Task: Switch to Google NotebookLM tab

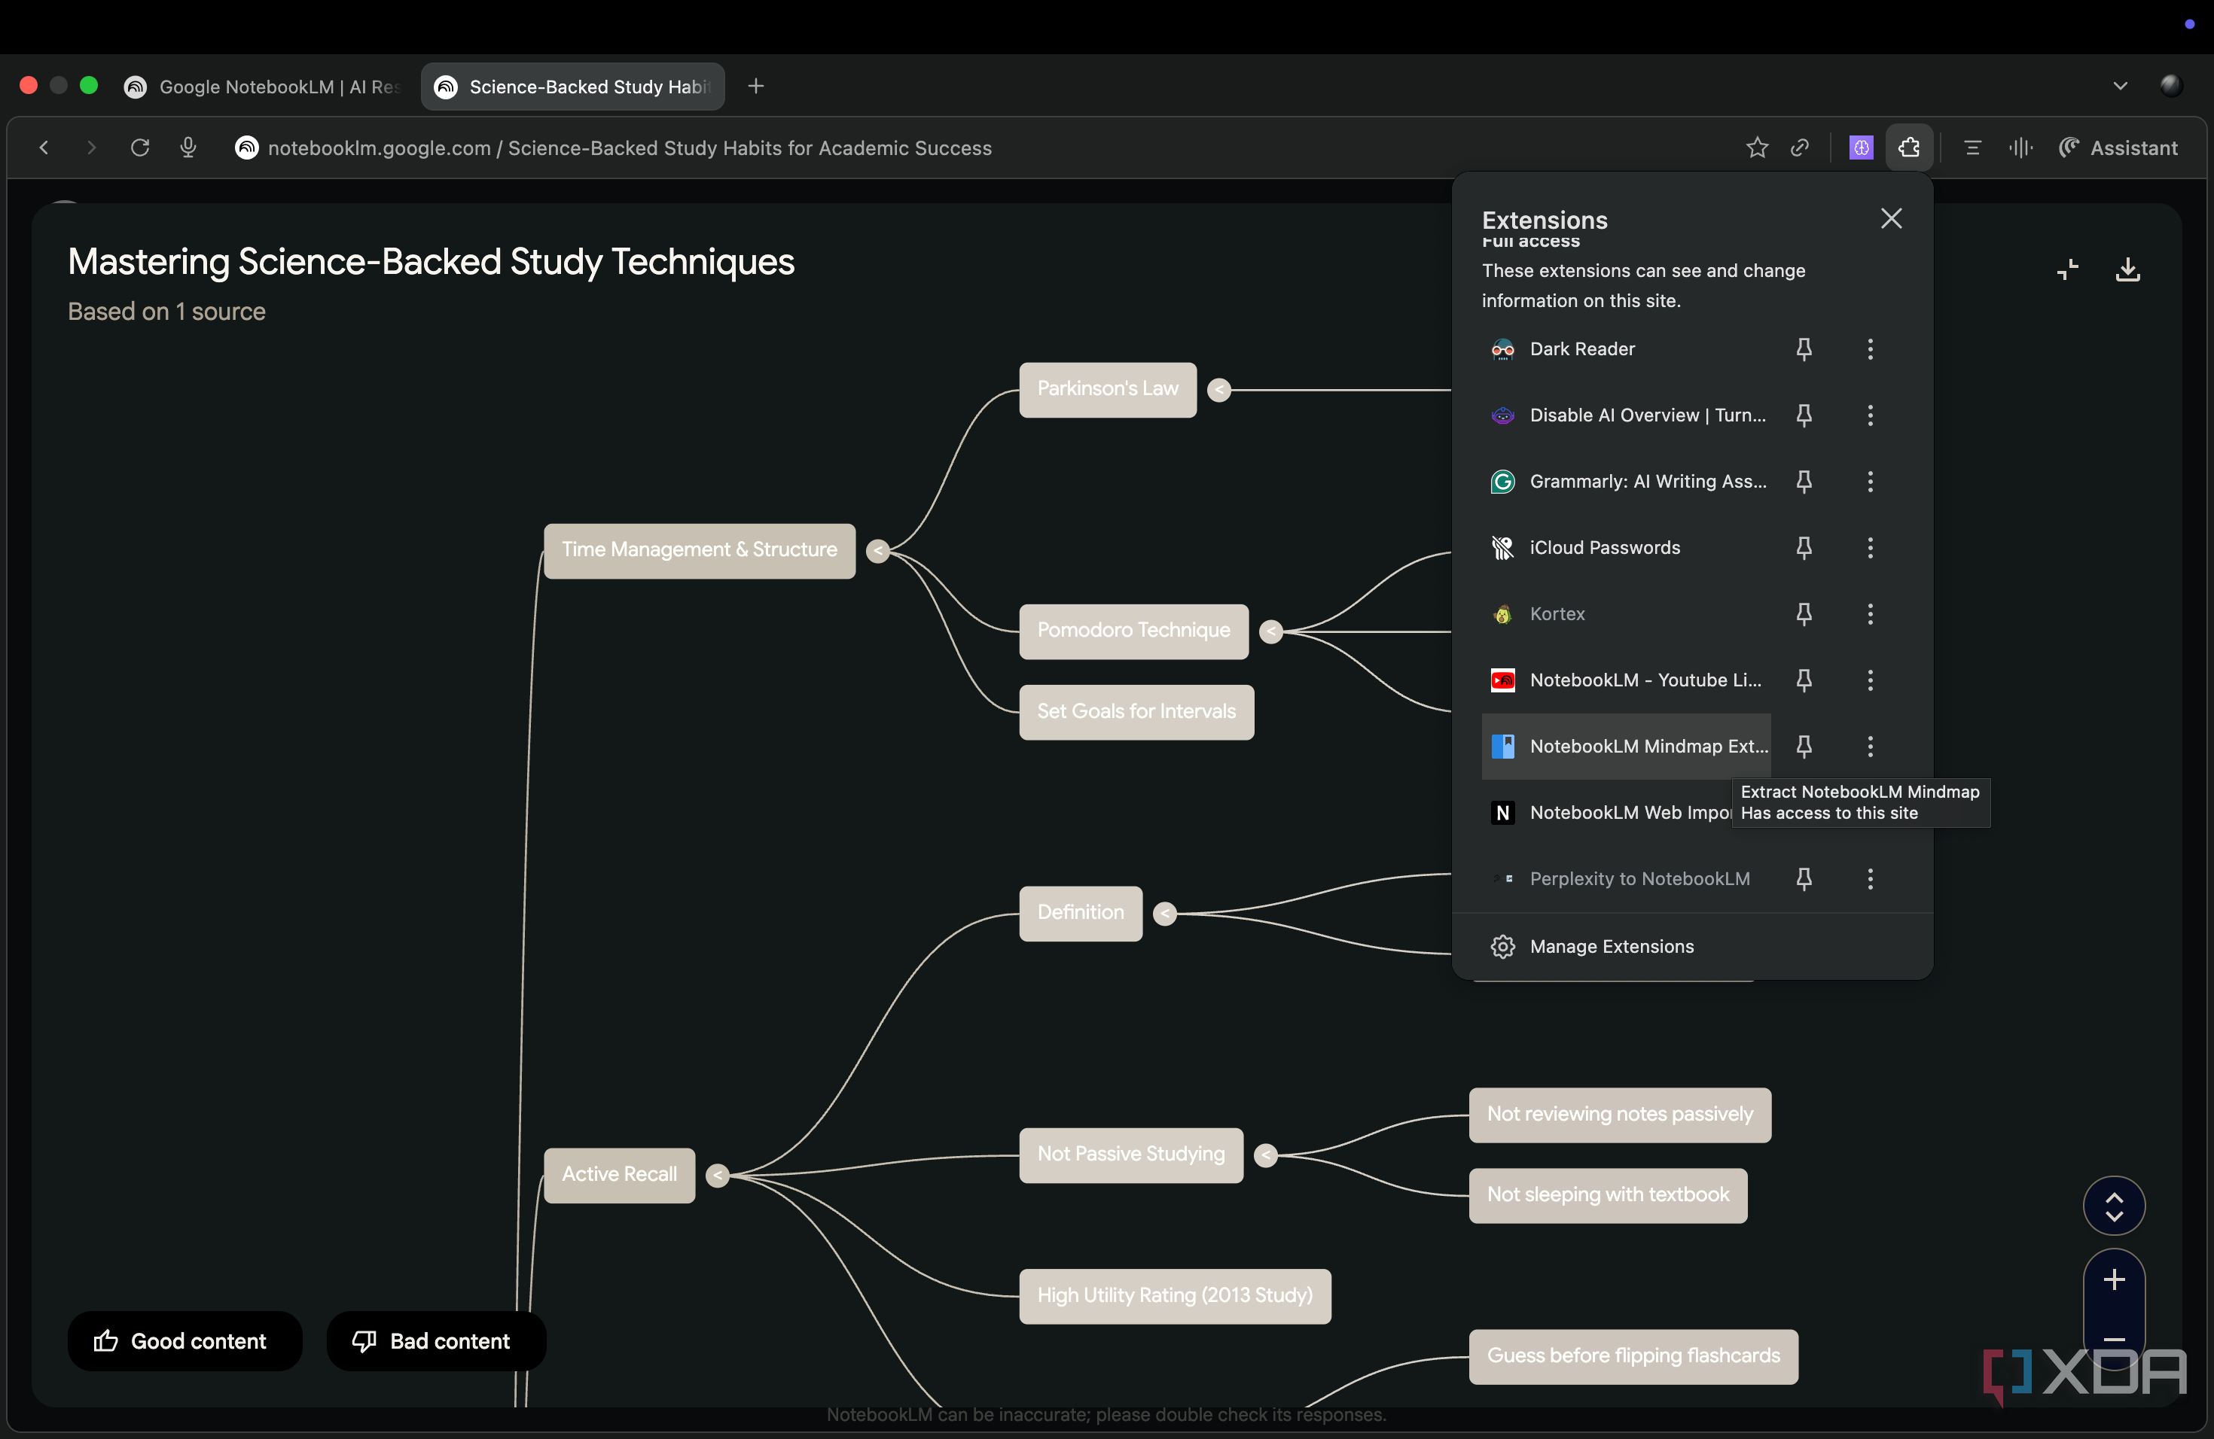Action: click(266, 87)
